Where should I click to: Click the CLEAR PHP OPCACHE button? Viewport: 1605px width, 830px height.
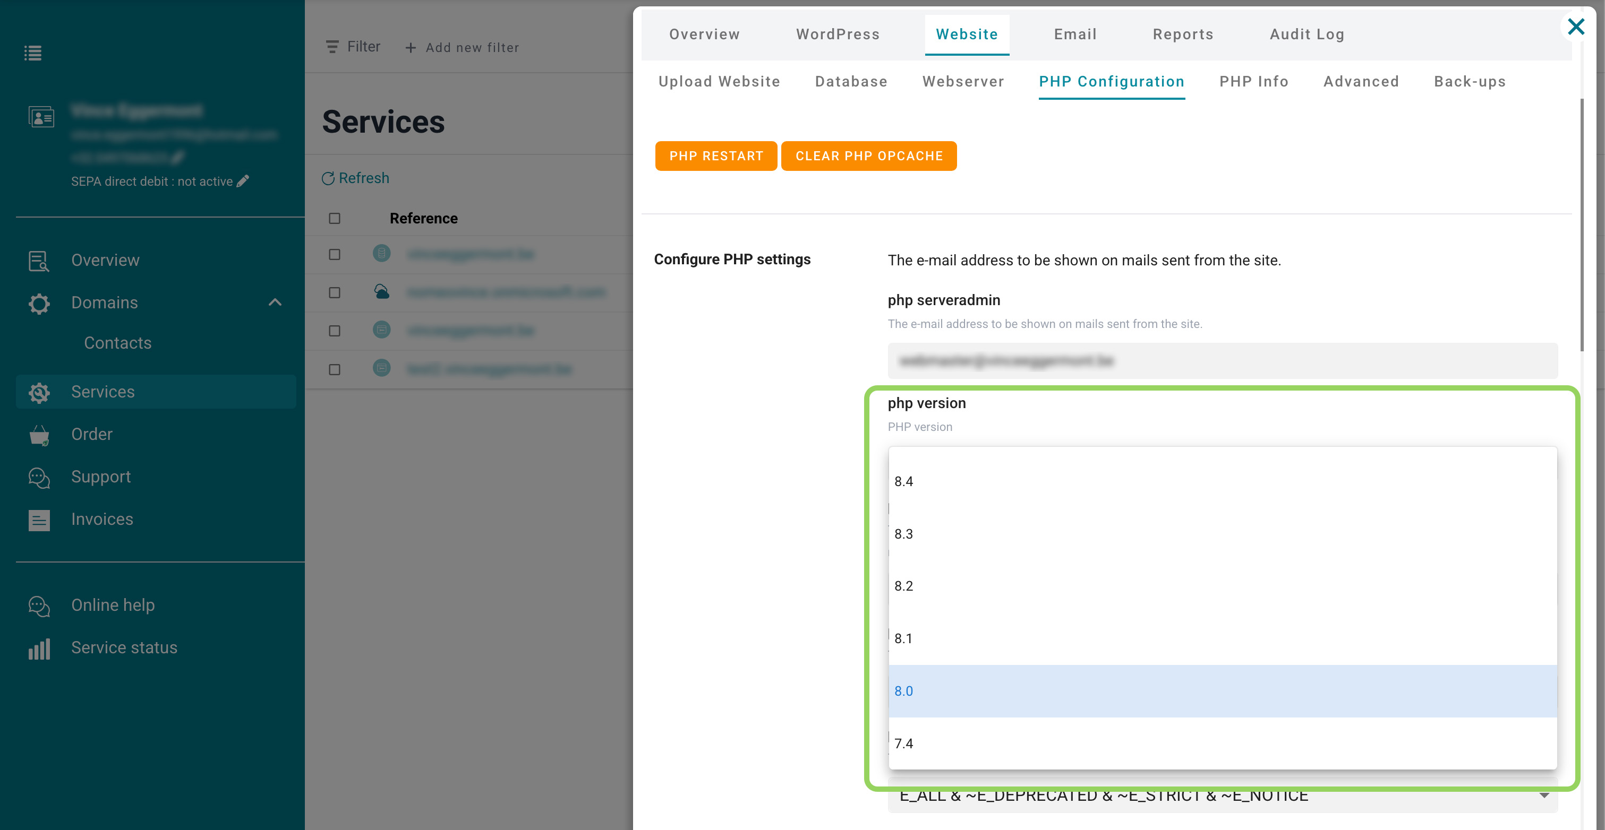[868, 155]
